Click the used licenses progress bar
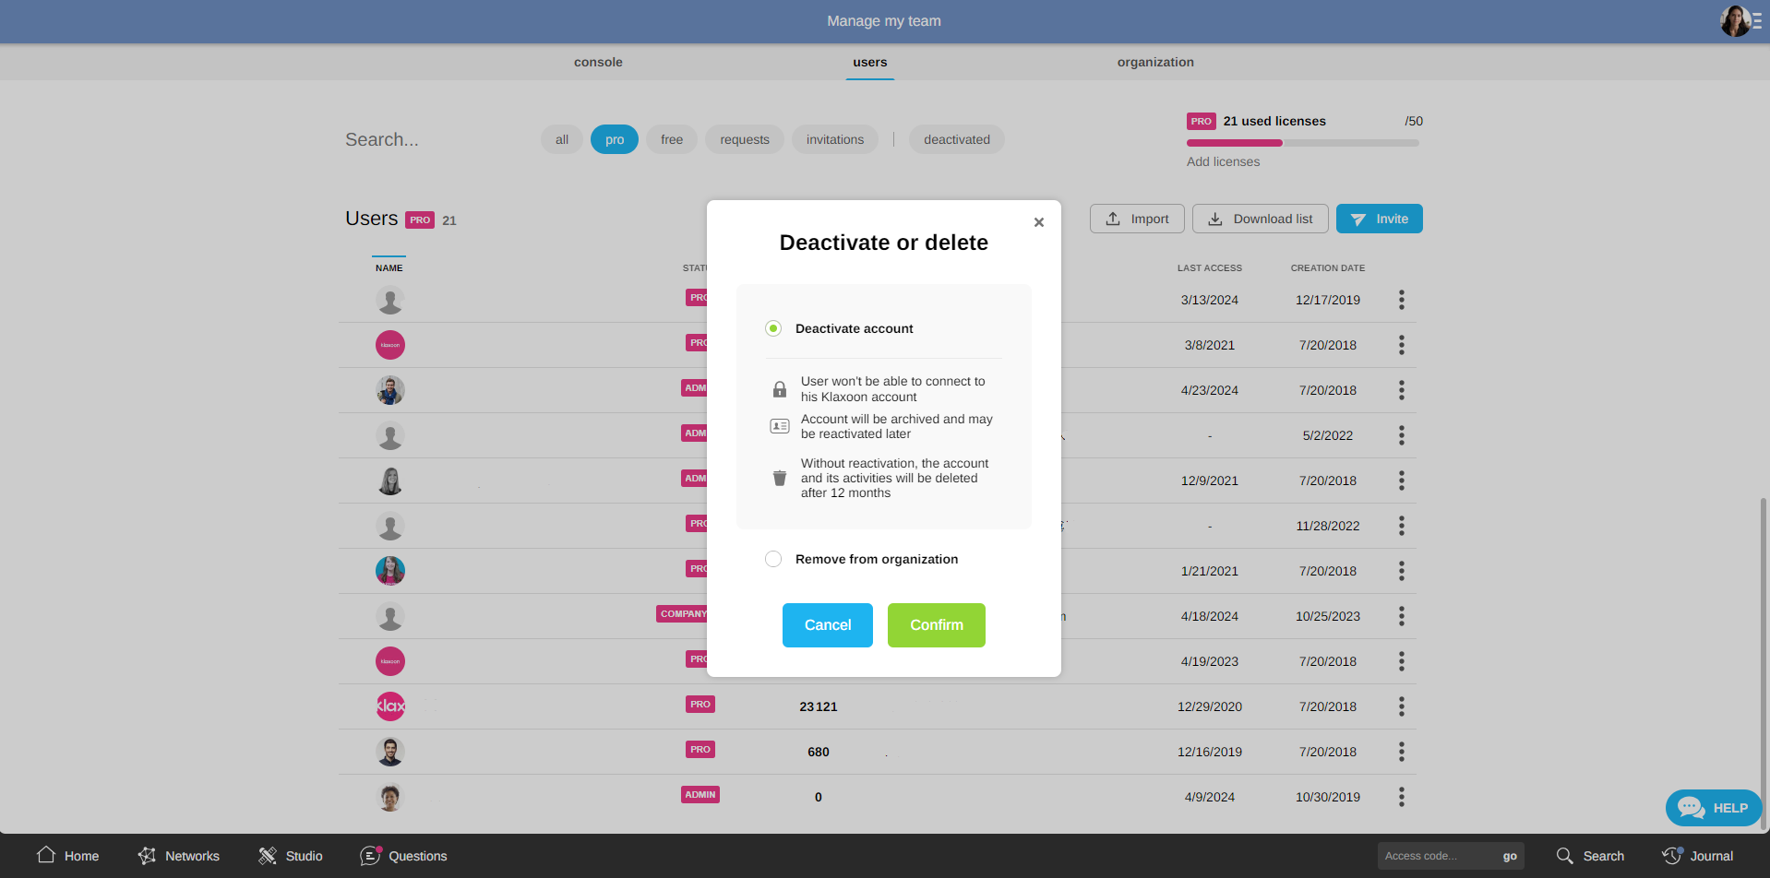 coord(1302,143)
